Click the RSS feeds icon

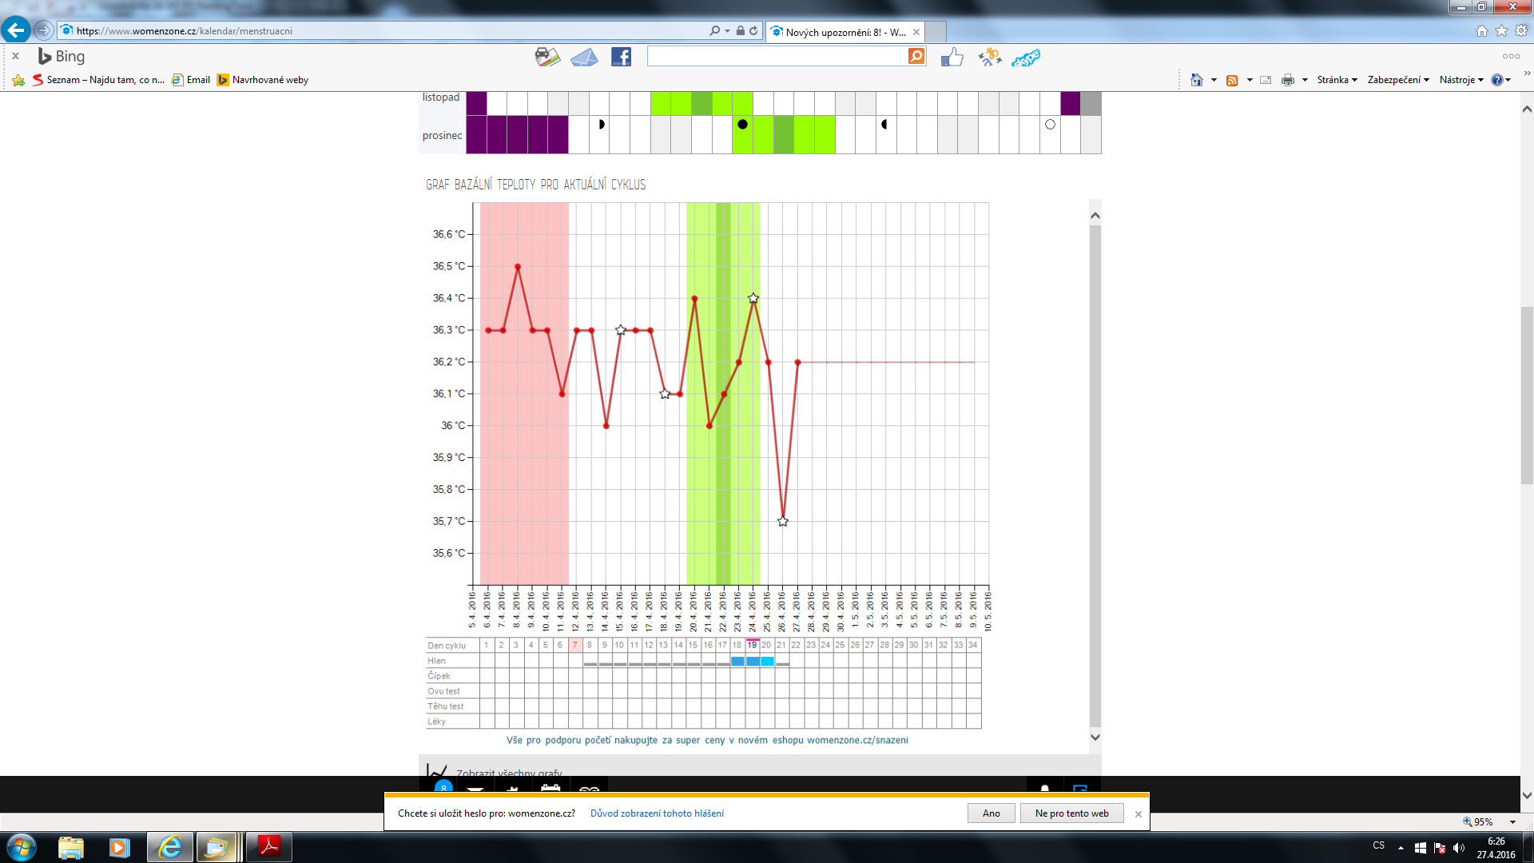click(x=1232, y=80)
